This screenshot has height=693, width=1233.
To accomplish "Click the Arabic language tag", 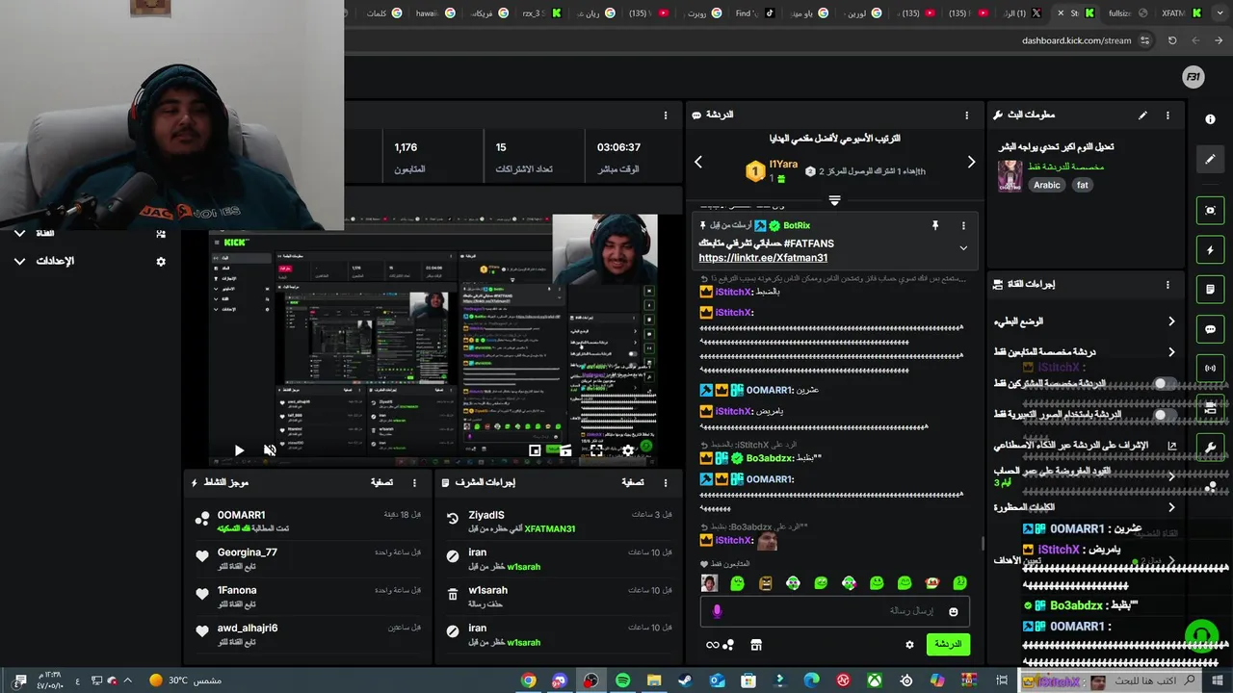I will (x=1047, y=185).
